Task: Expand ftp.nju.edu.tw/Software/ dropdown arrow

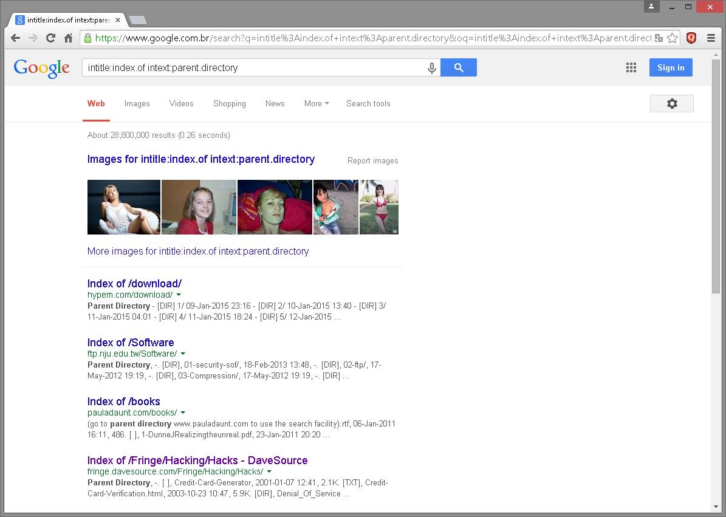Action: point(183,354)
